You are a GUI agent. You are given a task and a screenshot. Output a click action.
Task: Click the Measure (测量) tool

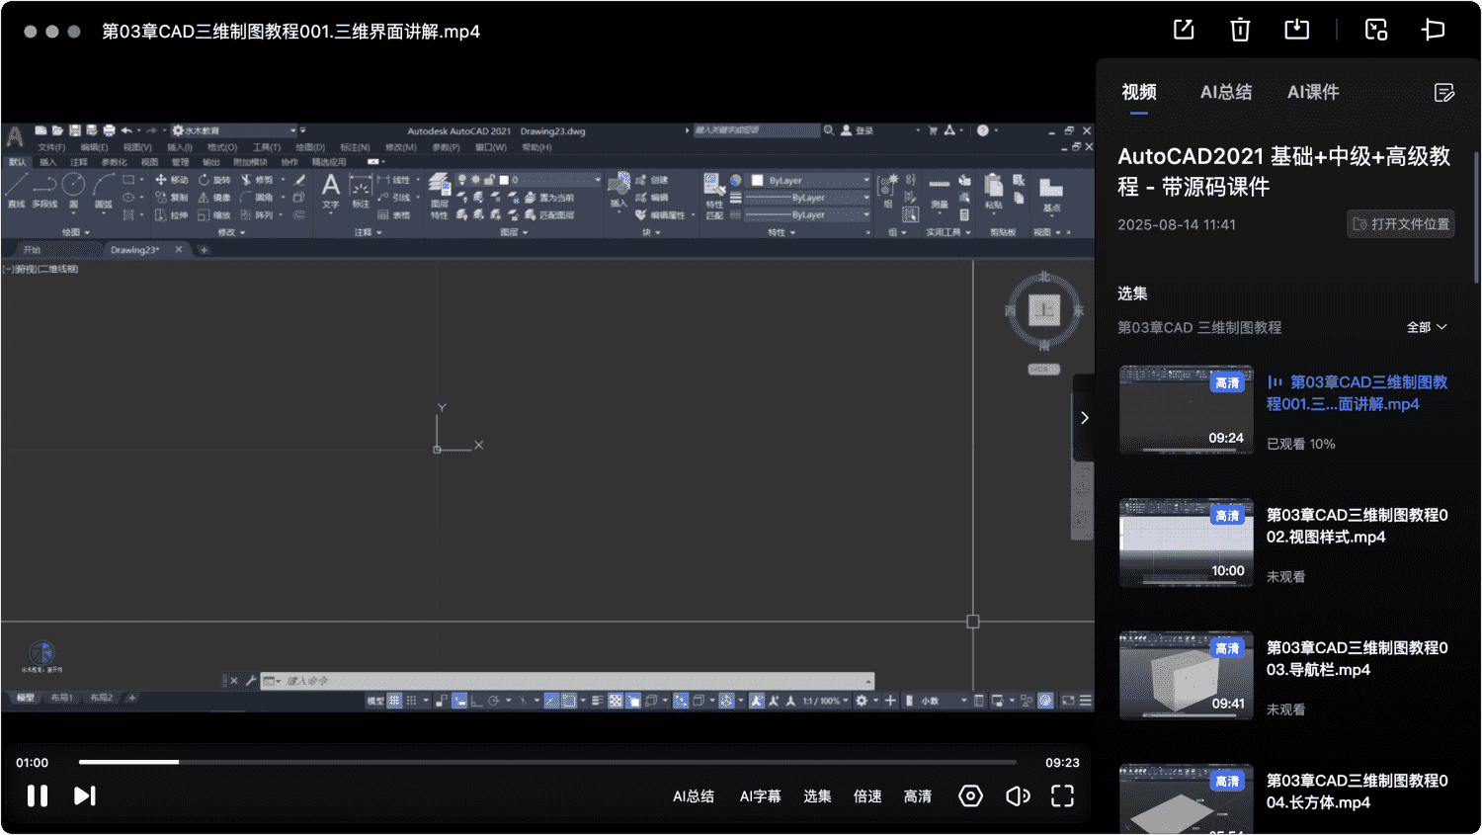pos(940,192)
